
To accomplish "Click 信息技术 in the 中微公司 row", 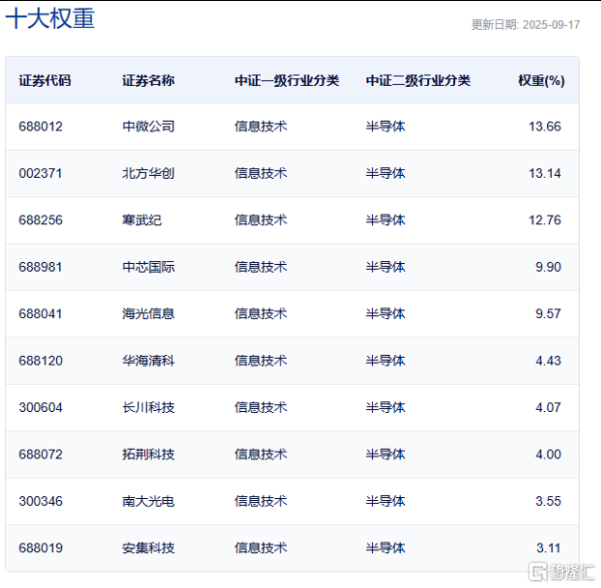I will 261,127.
